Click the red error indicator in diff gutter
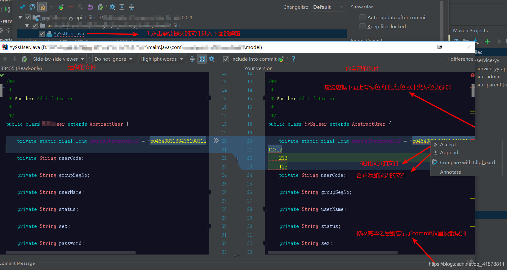The image size is (507, 270). pyautogui.click(x=472, y=75)
